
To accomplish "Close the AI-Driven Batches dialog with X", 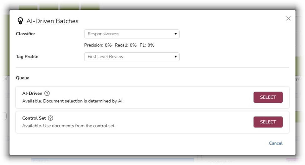I will point(288,18).
